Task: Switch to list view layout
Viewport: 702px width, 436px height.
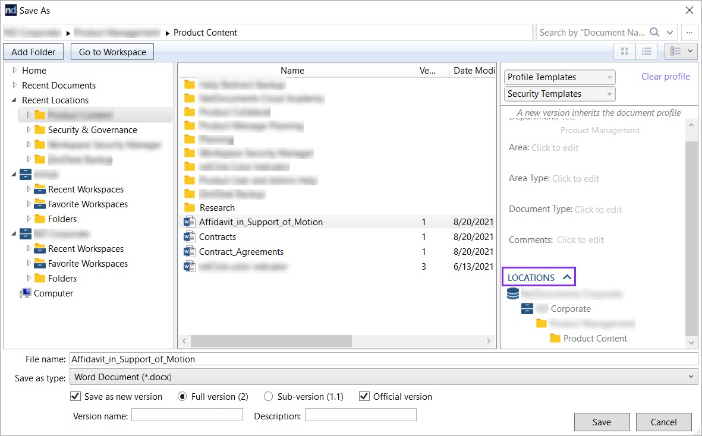Action: point(647,52)
